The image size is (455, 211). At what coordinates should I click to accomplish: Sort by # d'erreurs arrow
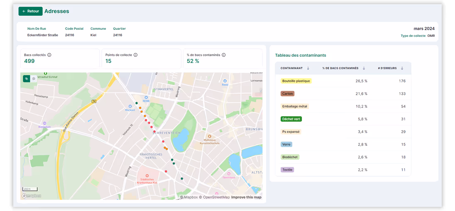click(x=402, y=68)
